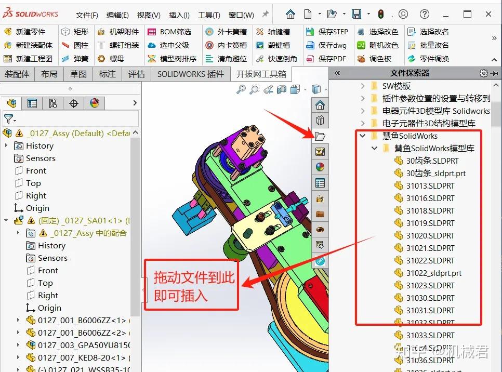This screenshot has width=502, height=372.
Task: Open the 工具(T) menu
Action: pos(209,15)
